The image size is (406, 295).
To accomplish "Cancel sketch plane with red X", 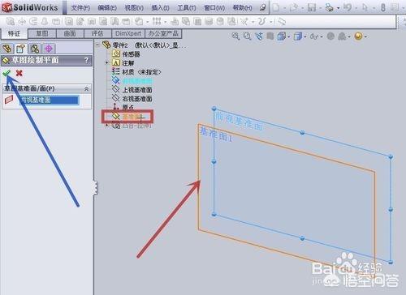I will [x=19, y=73].
